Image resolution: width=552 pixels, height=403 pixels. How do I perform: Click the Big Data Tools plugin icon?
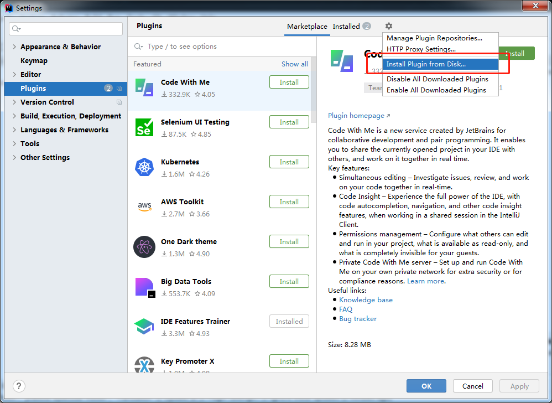click(145, 287)
